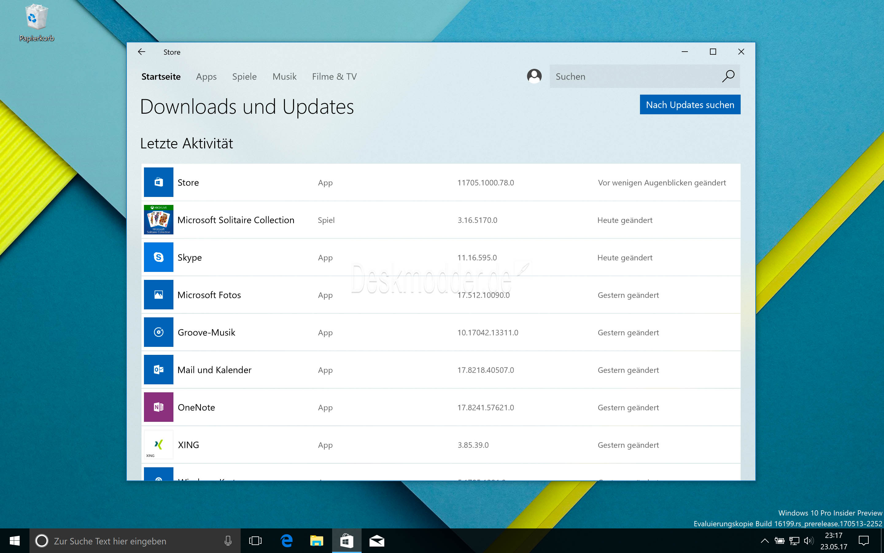Viewport: 884px width, 553px height.
Task: Click the Nach Updates suchen button
Action: click(690, 104)
